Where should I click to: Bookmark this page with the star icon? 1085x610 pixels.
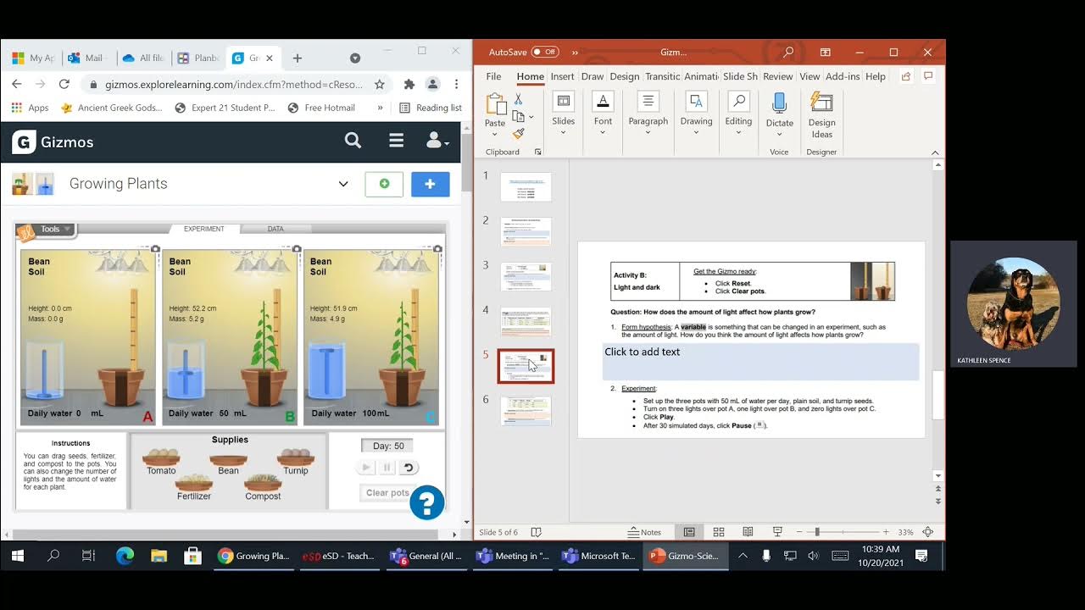click(380, 84)
